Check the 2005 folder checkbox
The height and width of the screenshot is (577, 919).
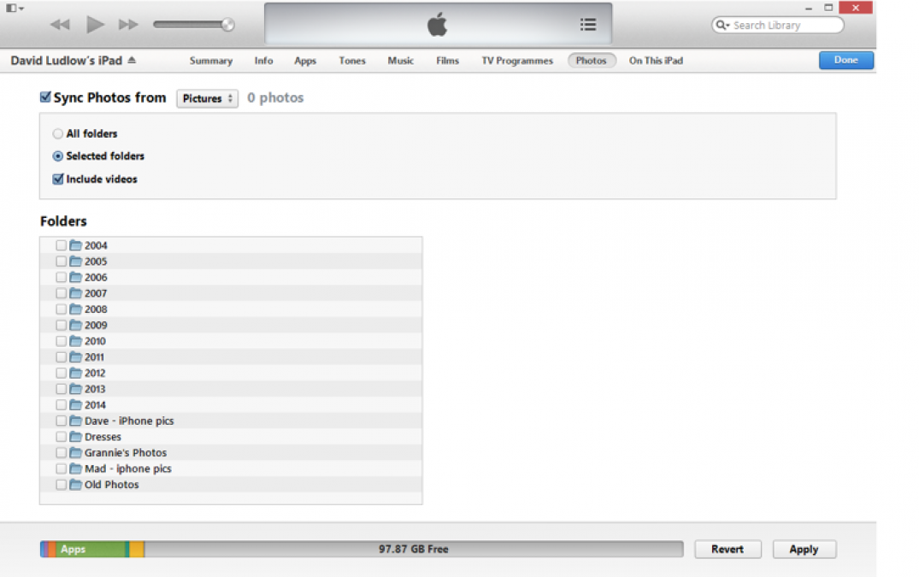click(x=61, y=262)
